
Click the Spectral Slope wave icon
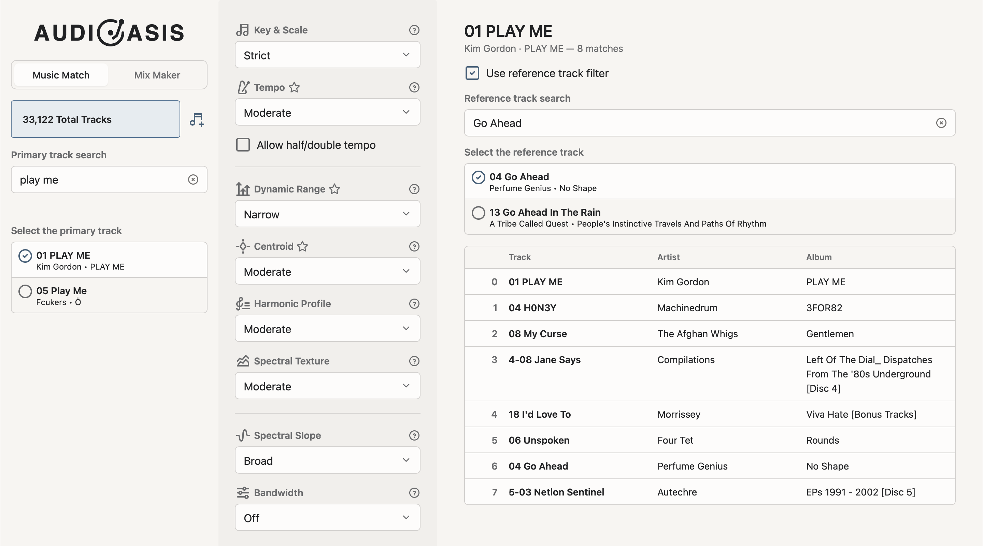(x=243, y=435)
